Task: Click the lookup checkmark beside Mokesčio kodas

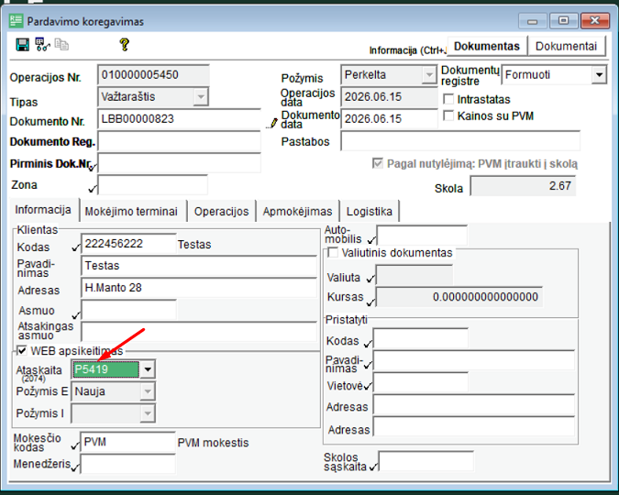Action: 75,446
